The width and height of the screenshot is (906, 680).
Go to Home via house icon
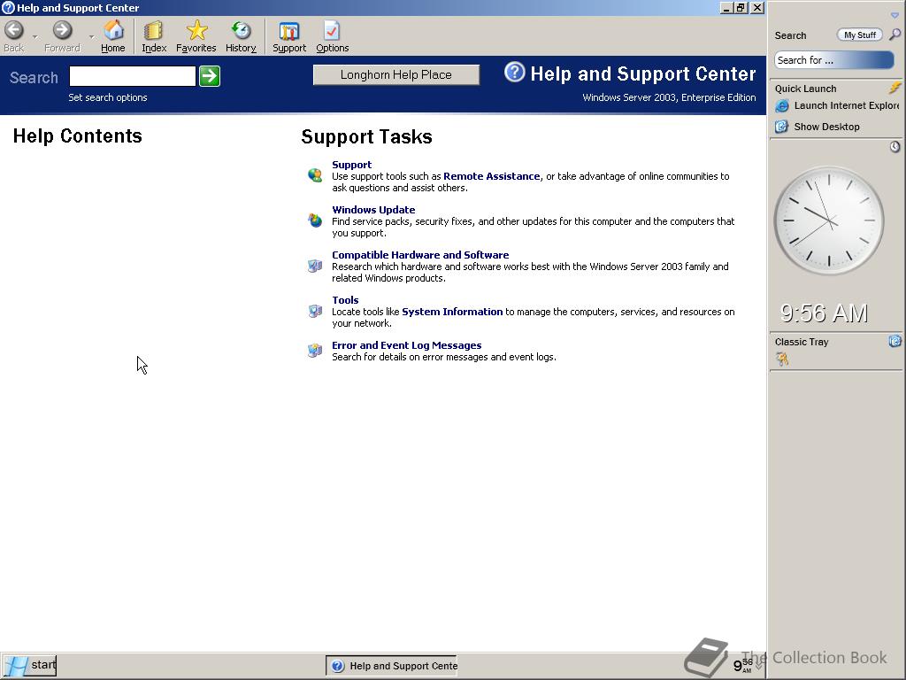[x=113, y=30]
